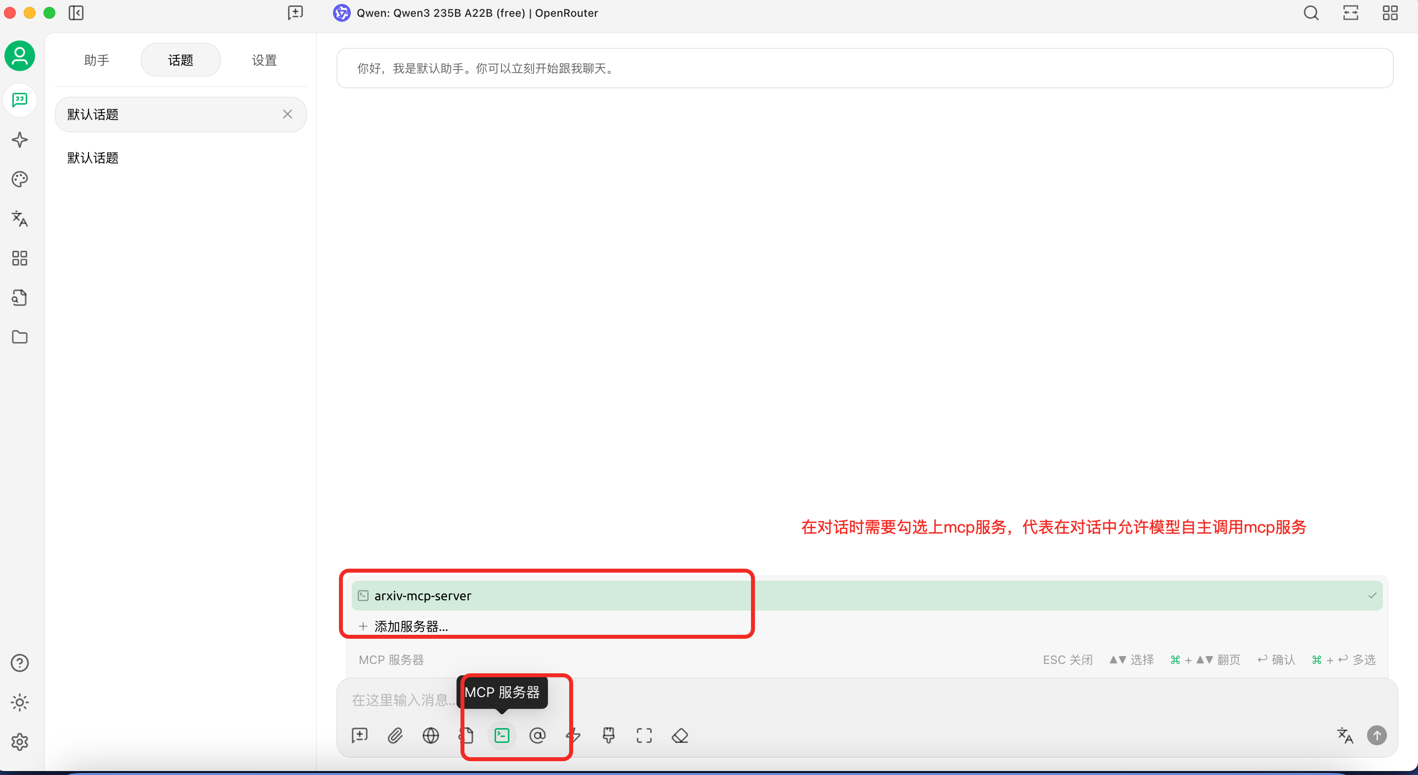
Task: Remove the 默认话题 topic with X
Action: [x=288, y=114]
